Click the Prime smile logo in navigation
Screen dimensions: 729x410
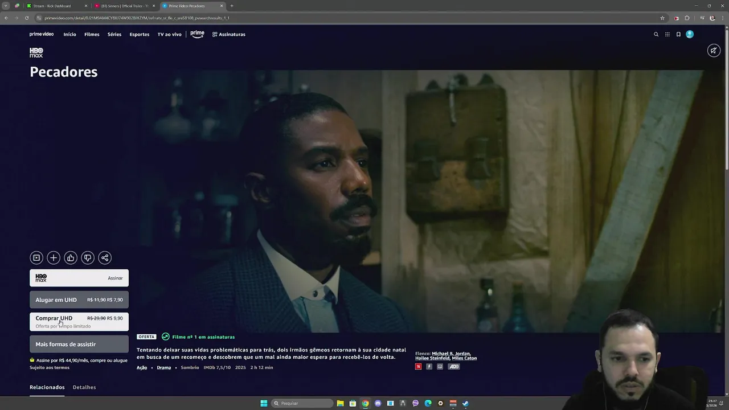(197, 34)
